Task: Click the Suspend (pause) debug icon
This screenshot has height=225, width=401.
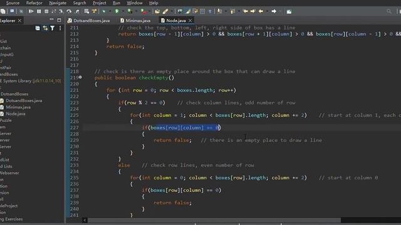Action: pyautogui.click(x=39, y=11)
